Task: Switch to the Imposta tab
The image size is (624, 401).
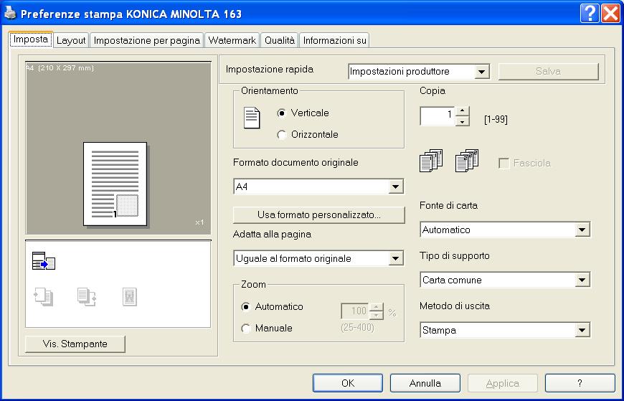Action: [31, 39]
